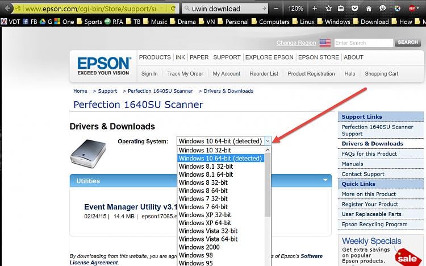Open the Linux bookmarks folder

(303, 22)
